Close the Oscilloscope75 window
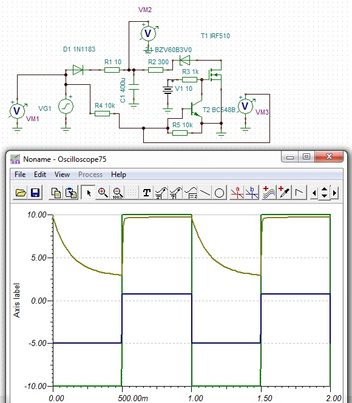 tap(329, 157)
